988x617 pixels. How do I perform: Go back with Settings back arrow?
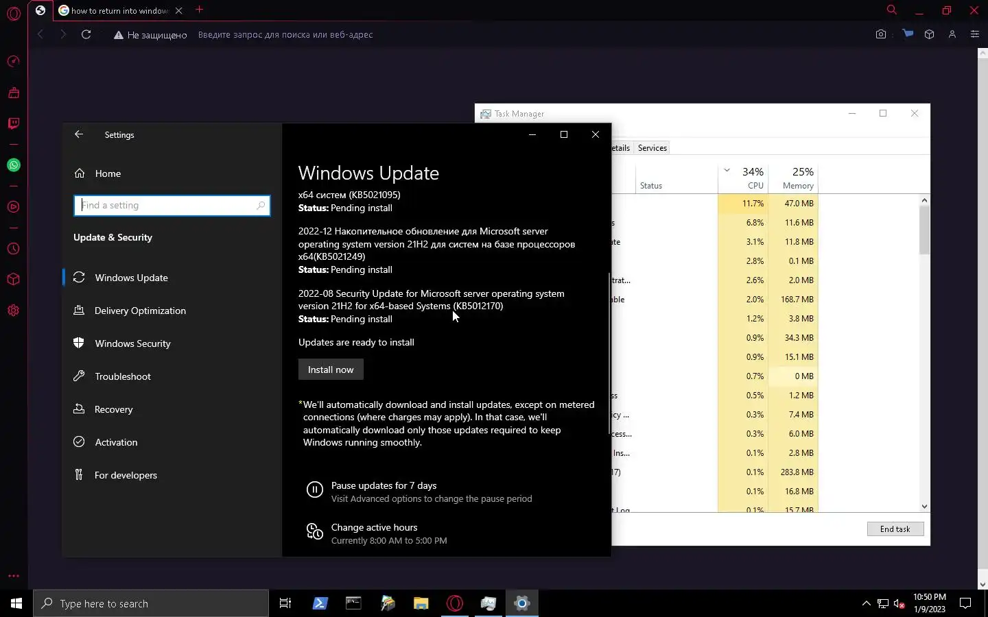pyautogui.click(x=79, y=134)
